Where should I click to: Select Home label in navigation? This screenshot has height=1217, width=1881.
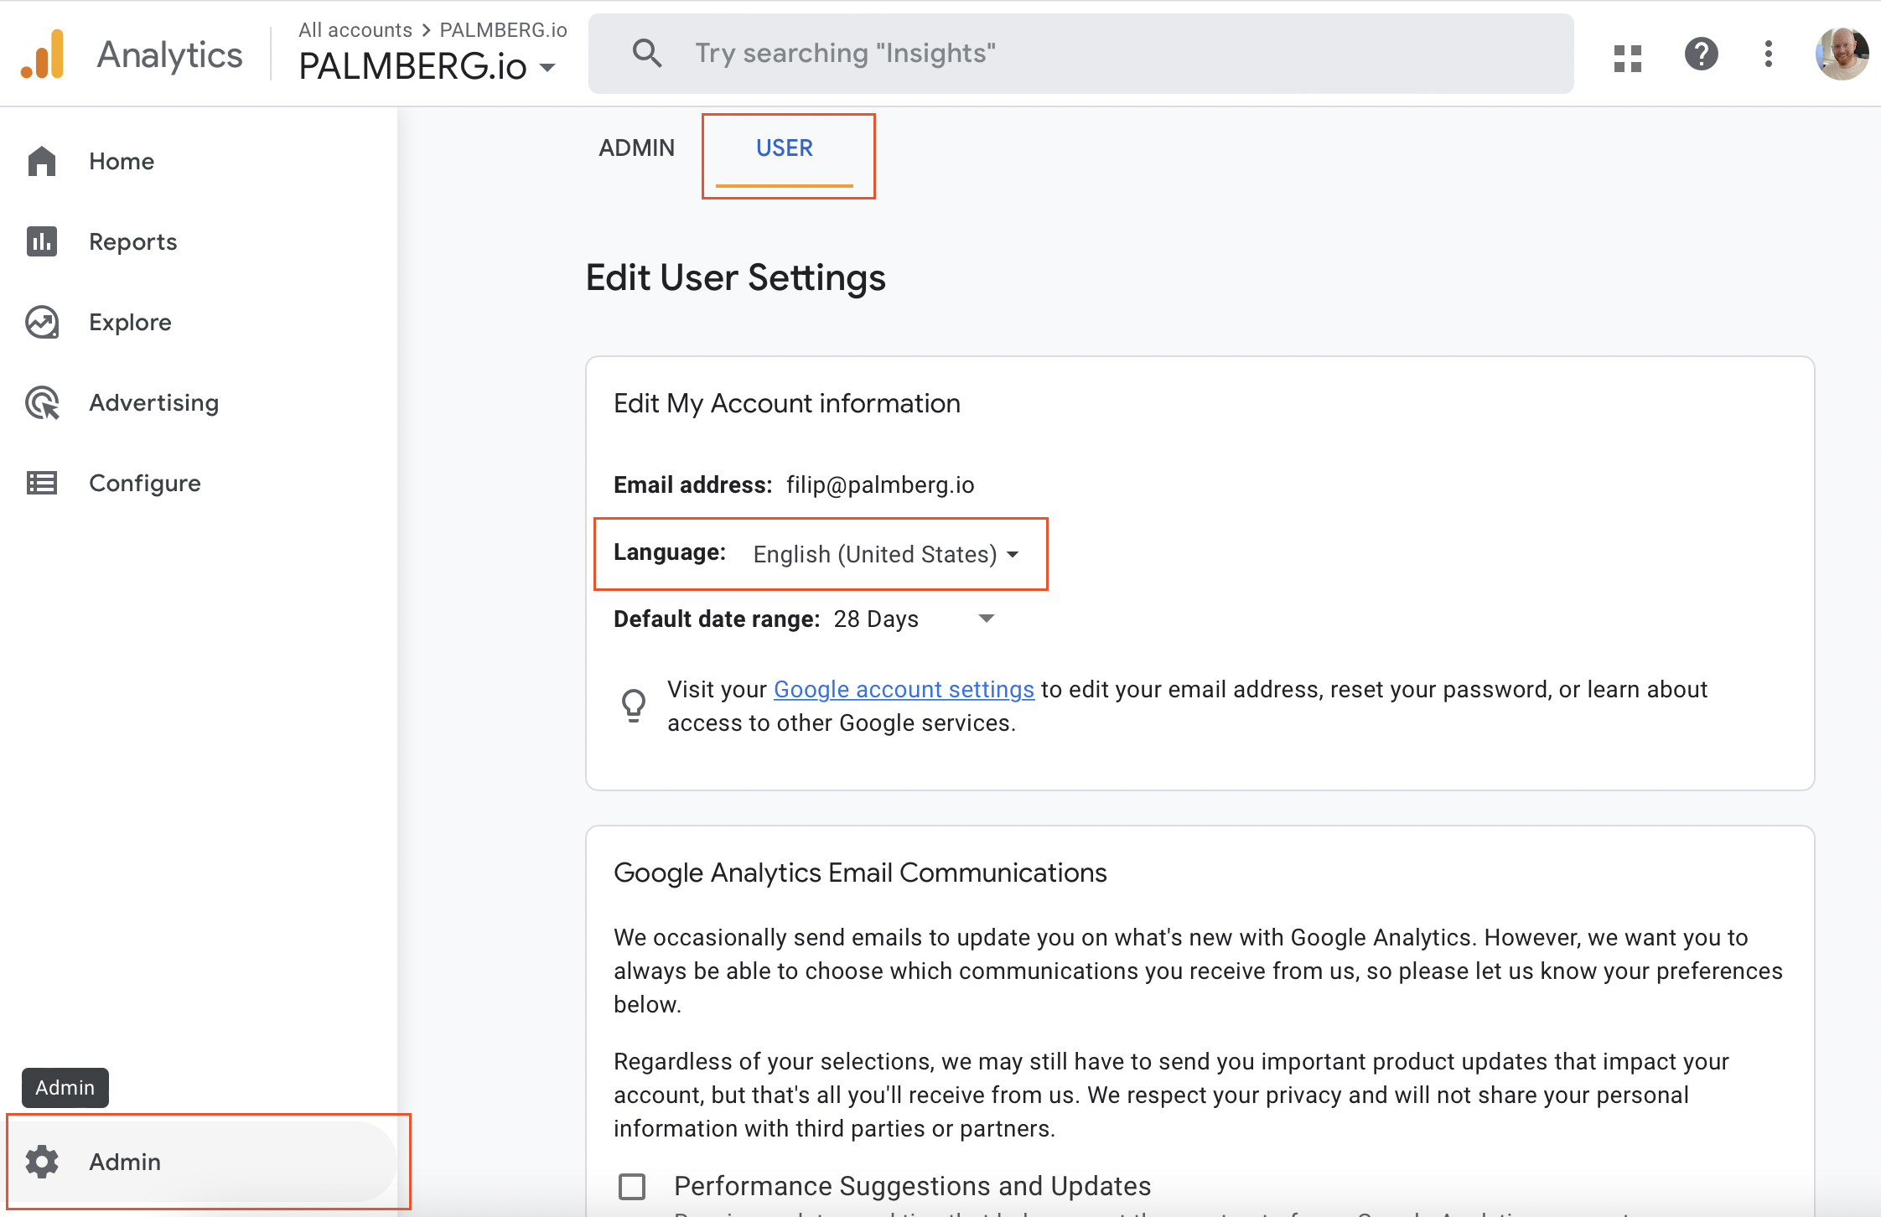122,161
